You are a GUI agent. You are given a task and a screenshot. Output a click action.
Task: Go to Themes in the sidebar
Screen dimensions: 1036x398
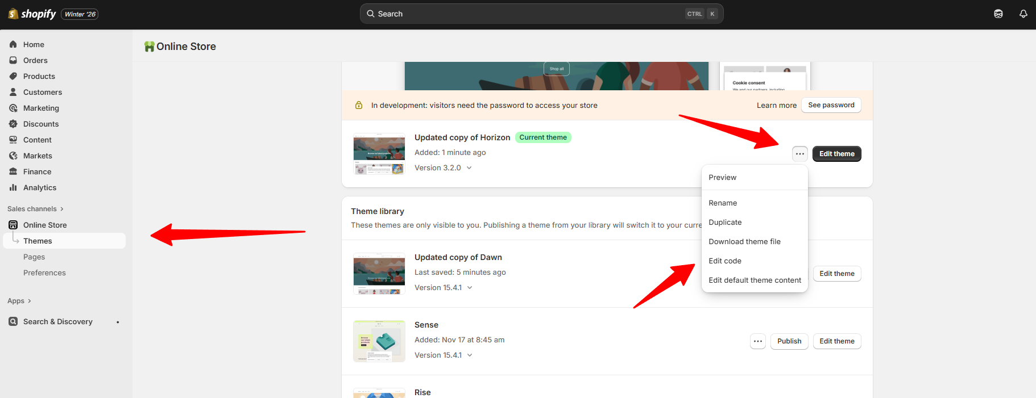pyautogui.click(x=64, y=241)
